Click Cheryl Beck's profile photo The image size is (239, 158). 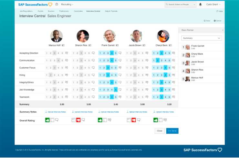(163, 36)
